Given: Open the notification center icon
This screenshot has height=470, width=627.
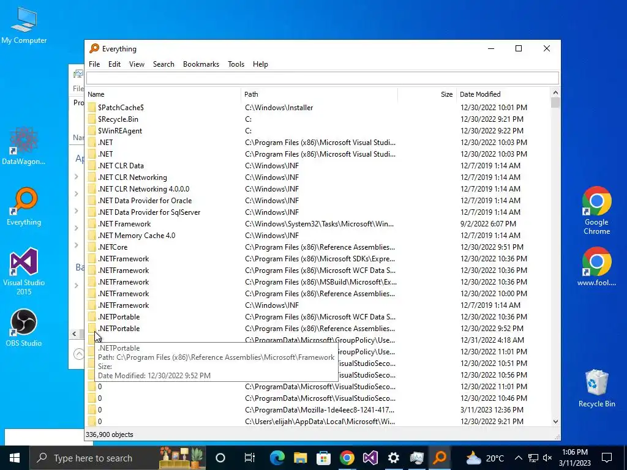Looking at the screenshot, I should pos(607,458).
